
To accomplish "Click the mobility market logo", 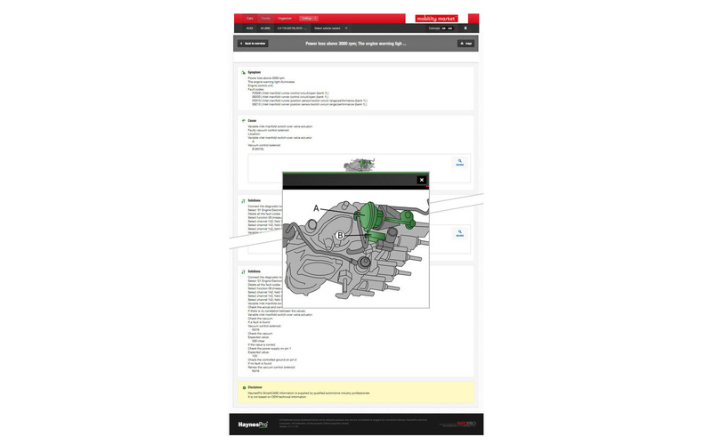I will tap(436, 19).
